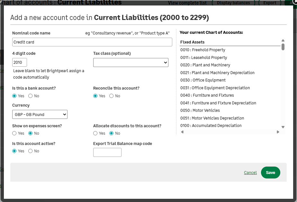The width and height of the screenshot is (297, 202).
Task: Enable 'Allocate discounts to this account?' Yes option
Action: [95, 133]
